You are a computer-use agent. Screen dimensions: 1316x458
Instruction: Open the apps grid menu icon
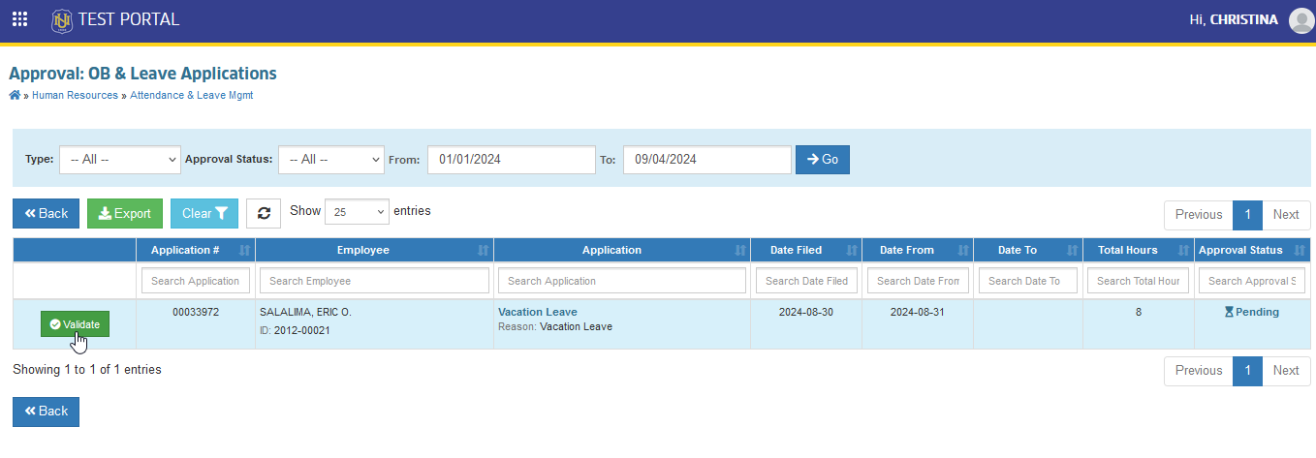[19, 19]
